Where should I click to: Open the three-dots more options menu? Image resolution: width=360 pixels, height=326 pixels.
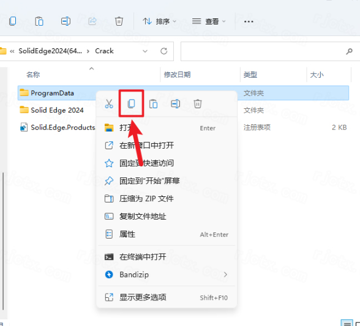(x=249, y=21)
